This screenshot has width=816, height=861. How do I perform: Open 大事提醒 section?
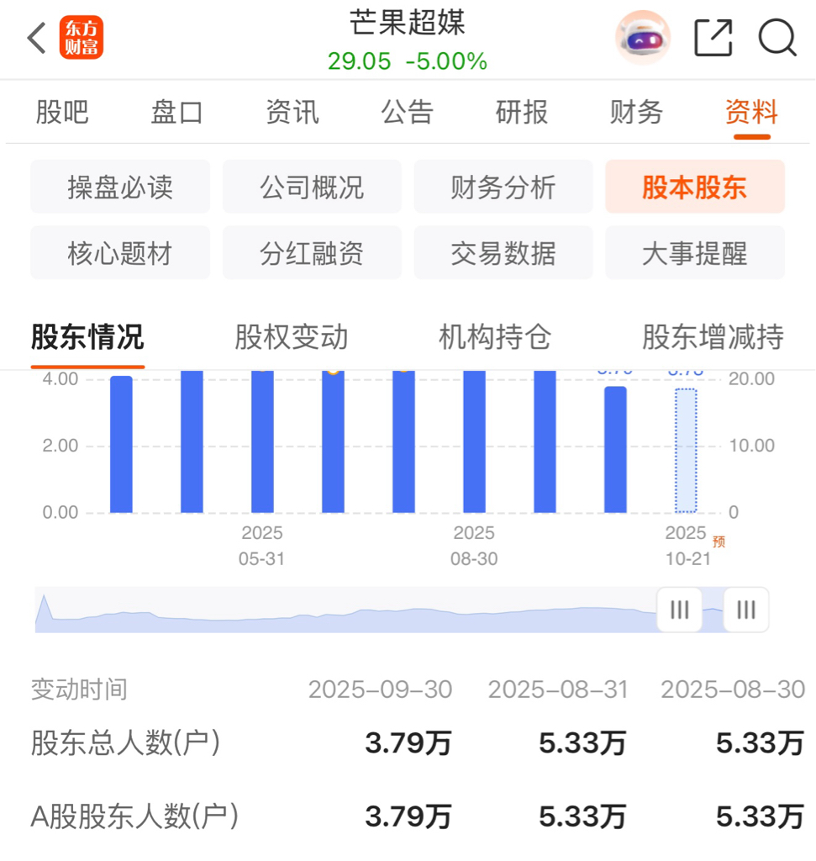tap(695, 252)
